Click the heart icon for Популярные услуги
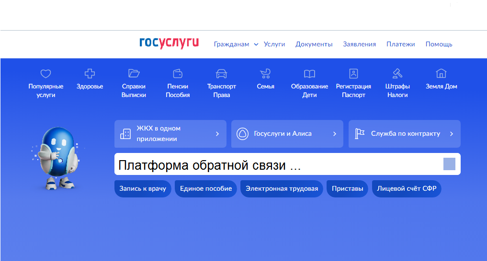The width and height of the screenshot is (487, 261). point(45,74)
